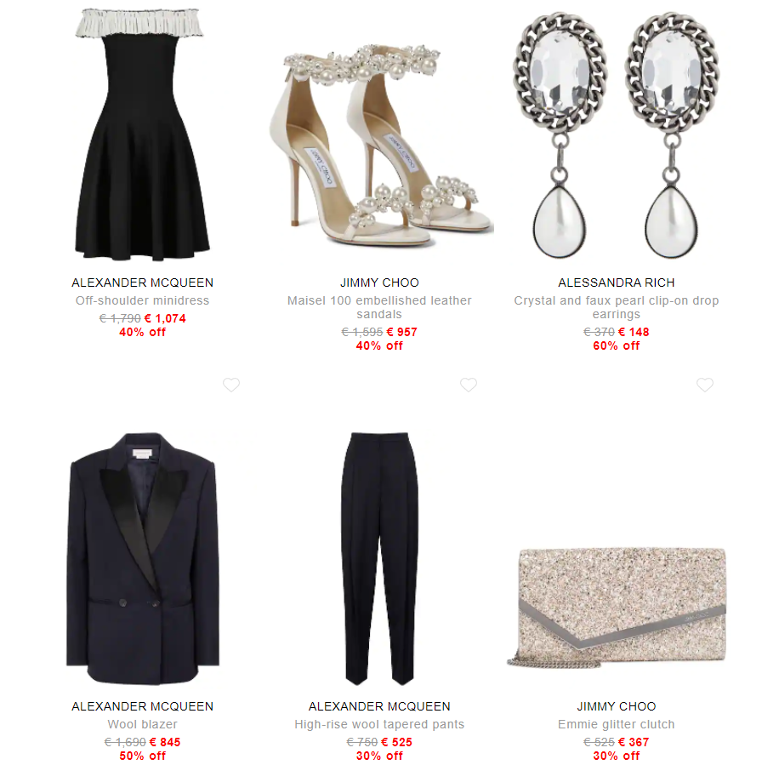Go to Alessandra Rich brand name
The height and width of the screenshot is (782, 779).
point(617,283)
